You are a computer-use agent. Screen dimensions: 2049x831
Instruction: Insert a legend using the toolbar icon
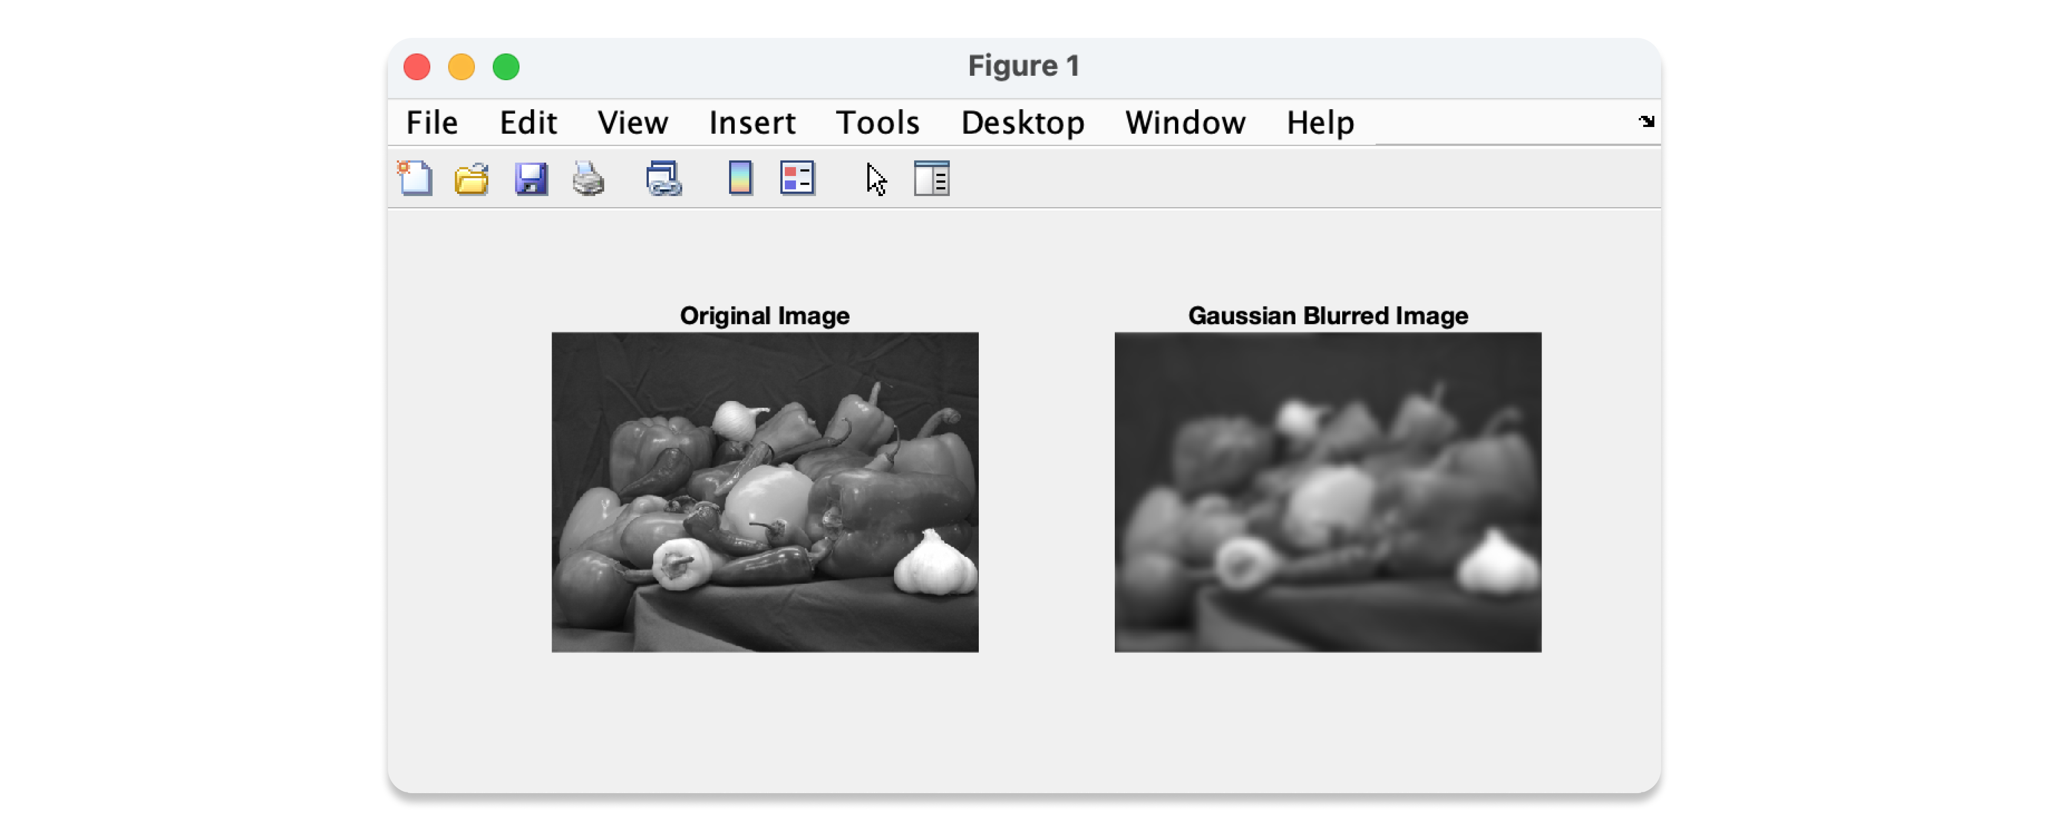[x=797, y=178]
